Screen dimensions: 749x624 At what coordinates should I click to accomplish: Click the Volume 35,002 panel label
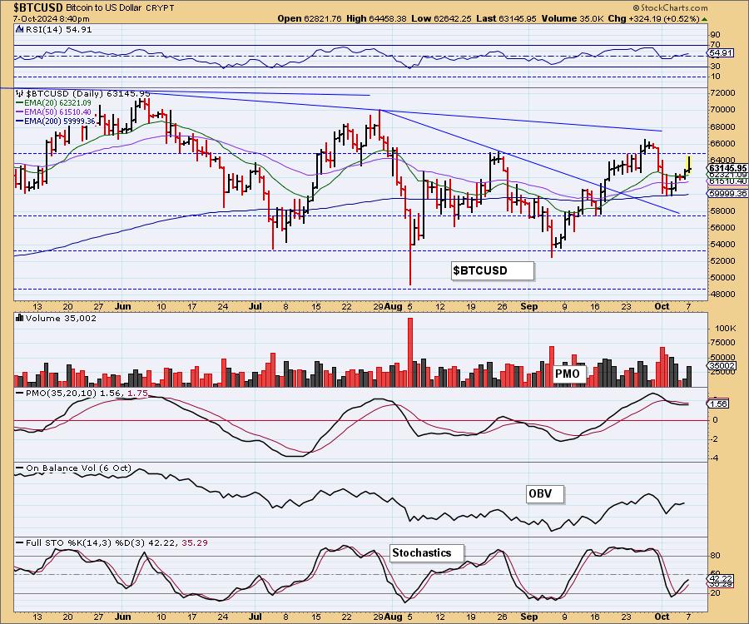[61, 318]
